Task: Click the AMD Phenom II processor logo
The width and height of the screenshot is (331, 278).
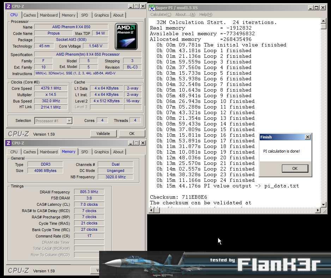Action: pyautogui.click(x=126, y=36)
